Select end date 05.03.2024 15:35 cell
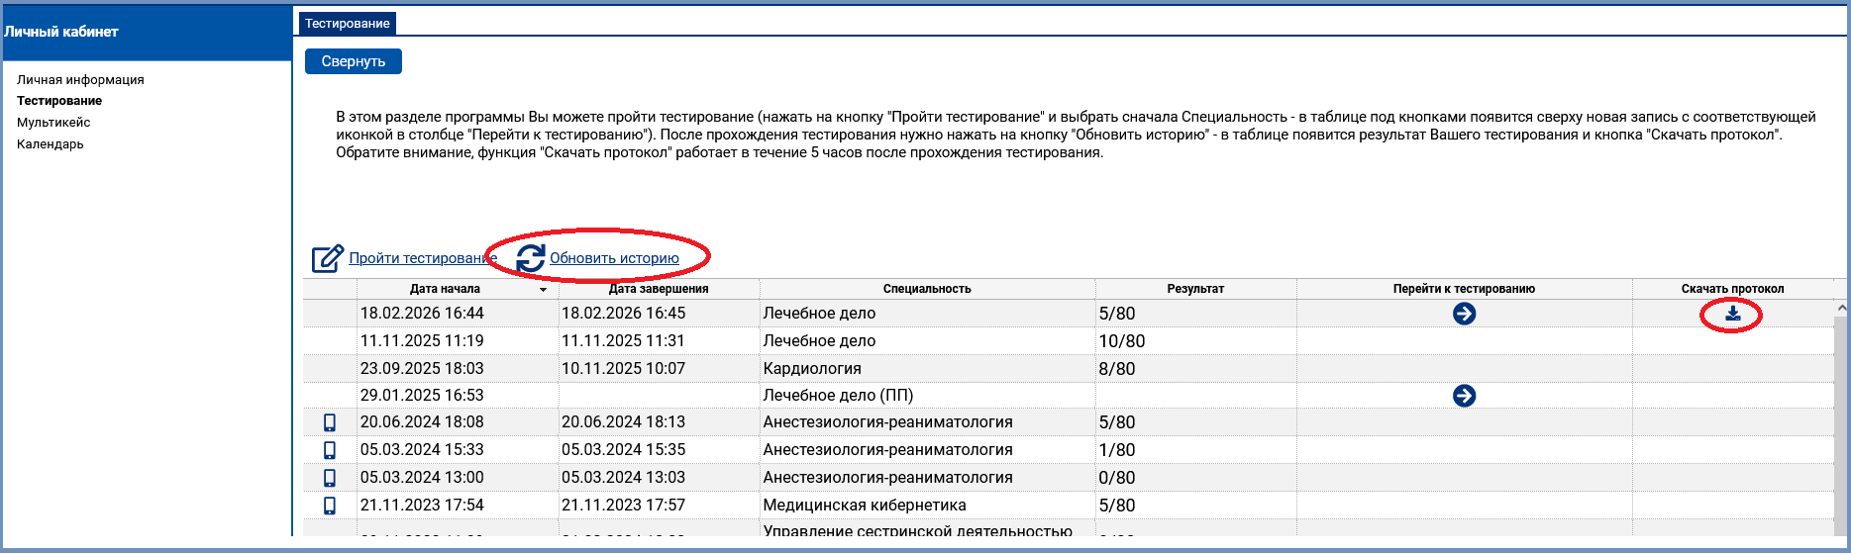The width and height of the screenshot is (1851, 554). 659,450
